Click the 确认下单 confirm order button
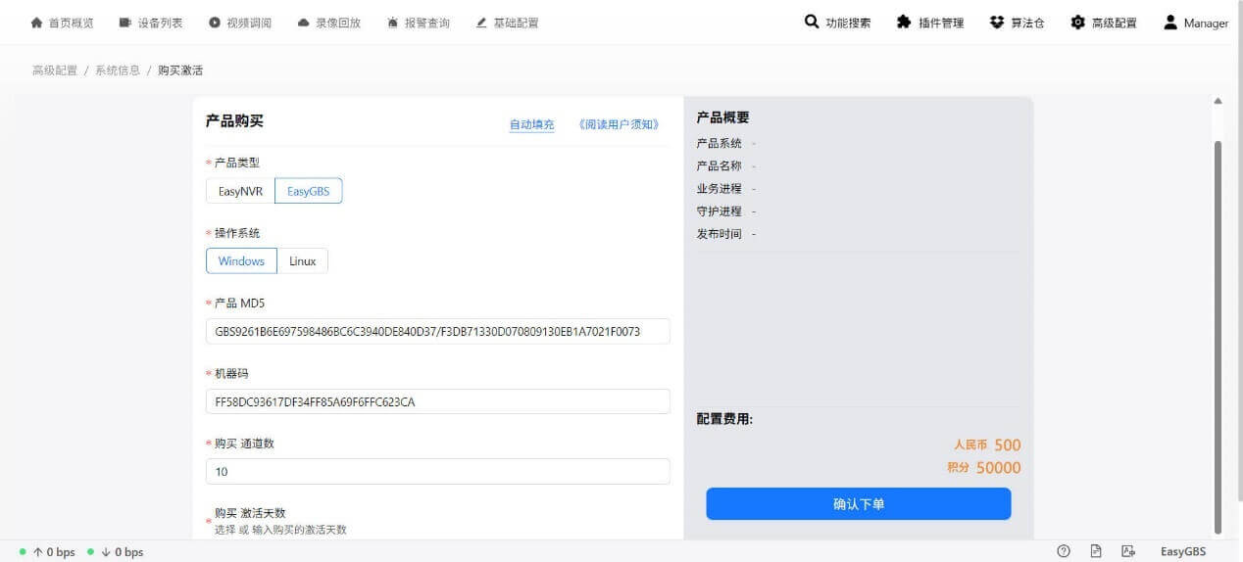The width and height of the screenshot is (1243, 562). [859, 504]
